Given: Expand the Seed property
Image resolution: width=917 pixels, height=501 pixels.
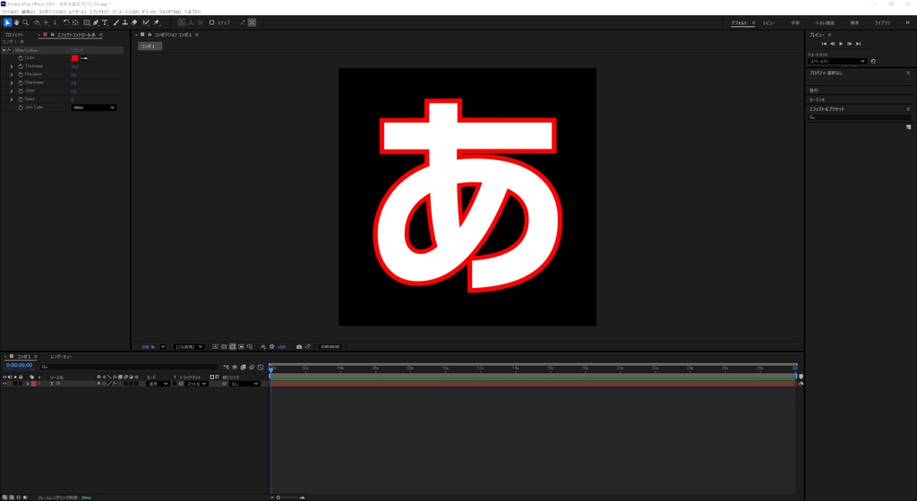Looking at the screenshot, I should coord(12,99).
